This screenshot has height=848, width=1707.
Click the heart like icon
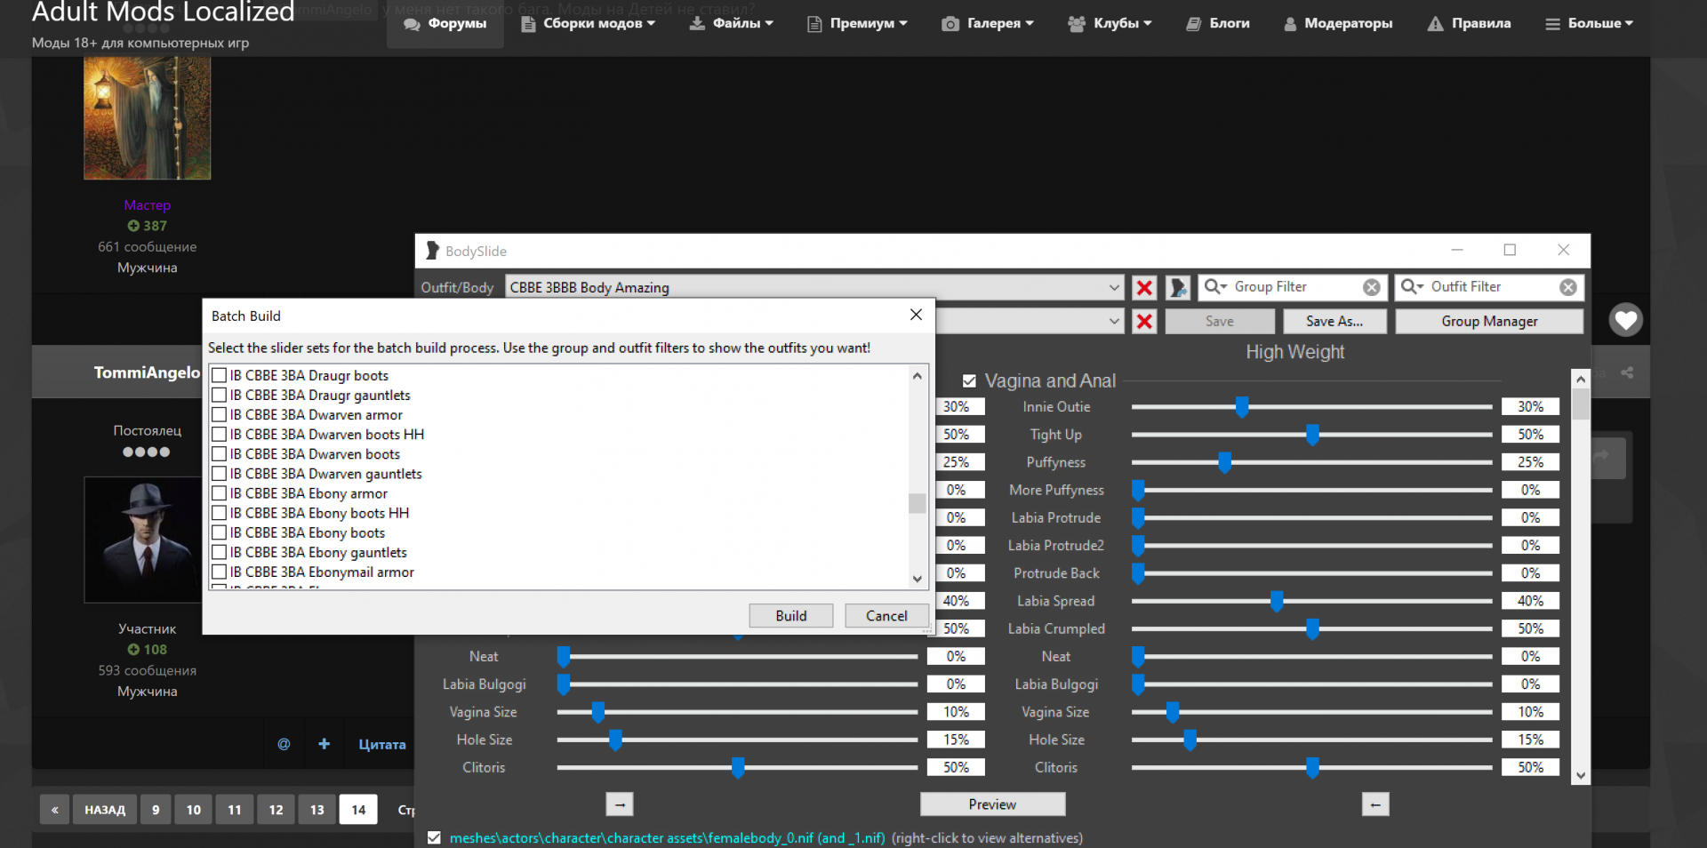1625,320
